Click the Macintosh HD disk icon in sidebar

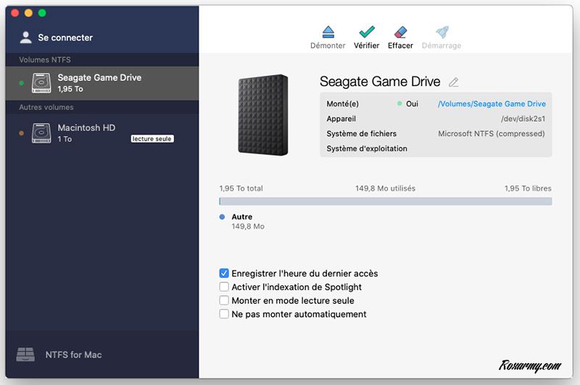pos(41,133)
